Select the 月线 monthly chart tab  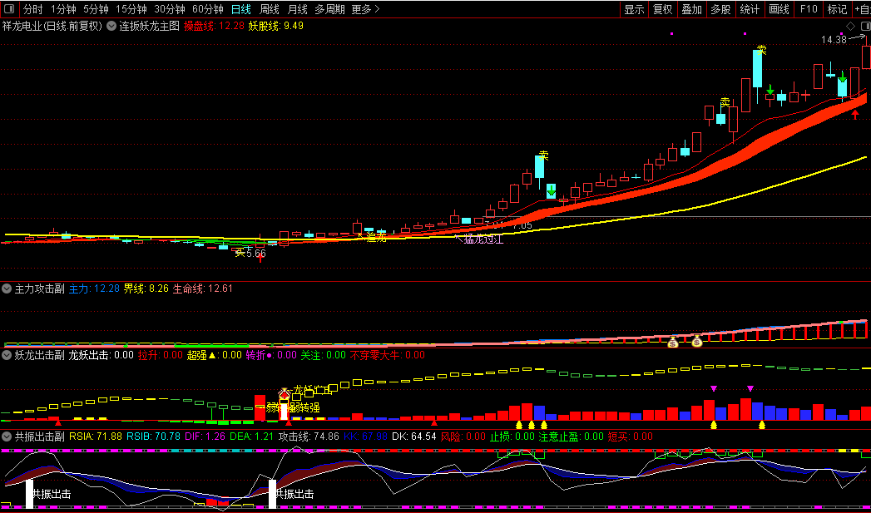click(297, 9)
